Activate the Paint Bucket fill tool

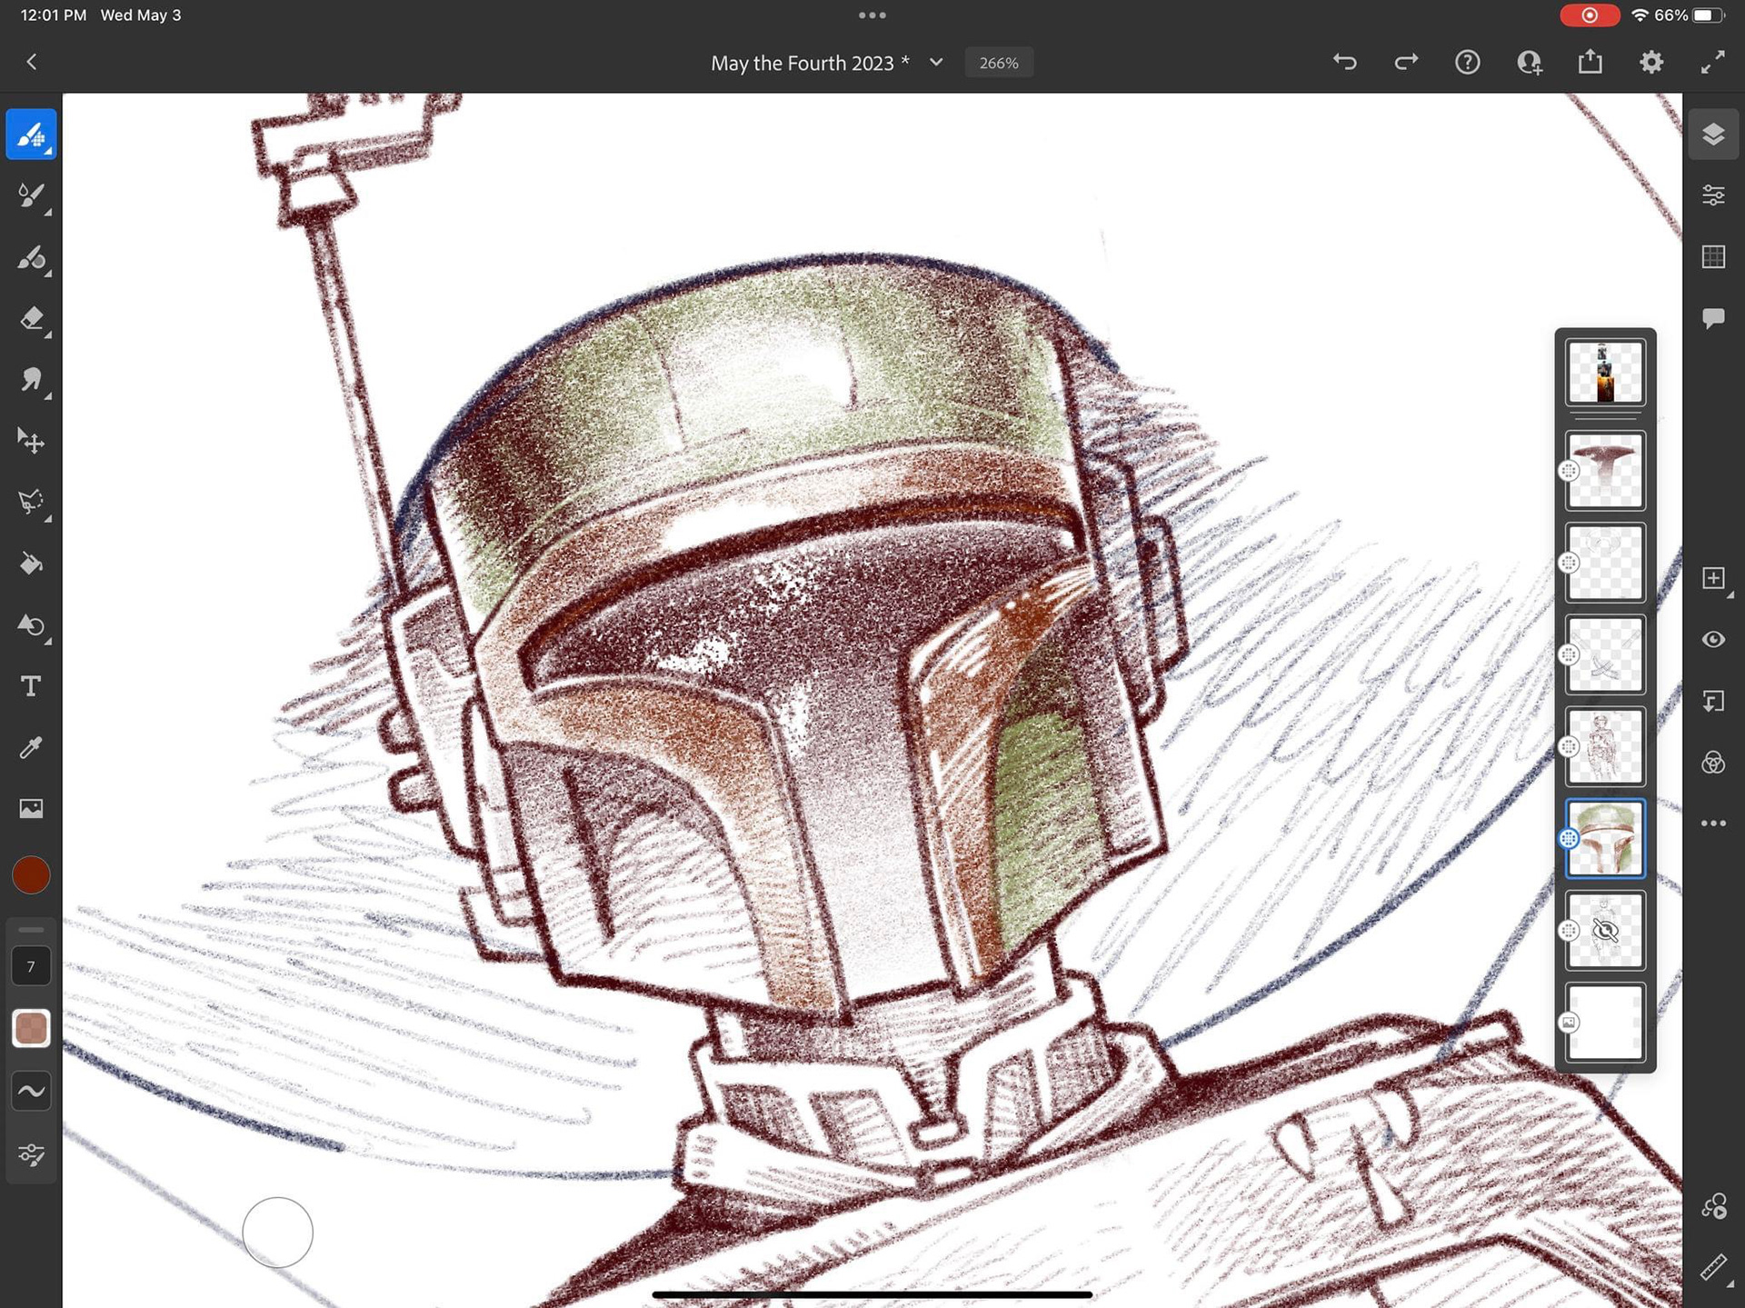tap(31, 564)
